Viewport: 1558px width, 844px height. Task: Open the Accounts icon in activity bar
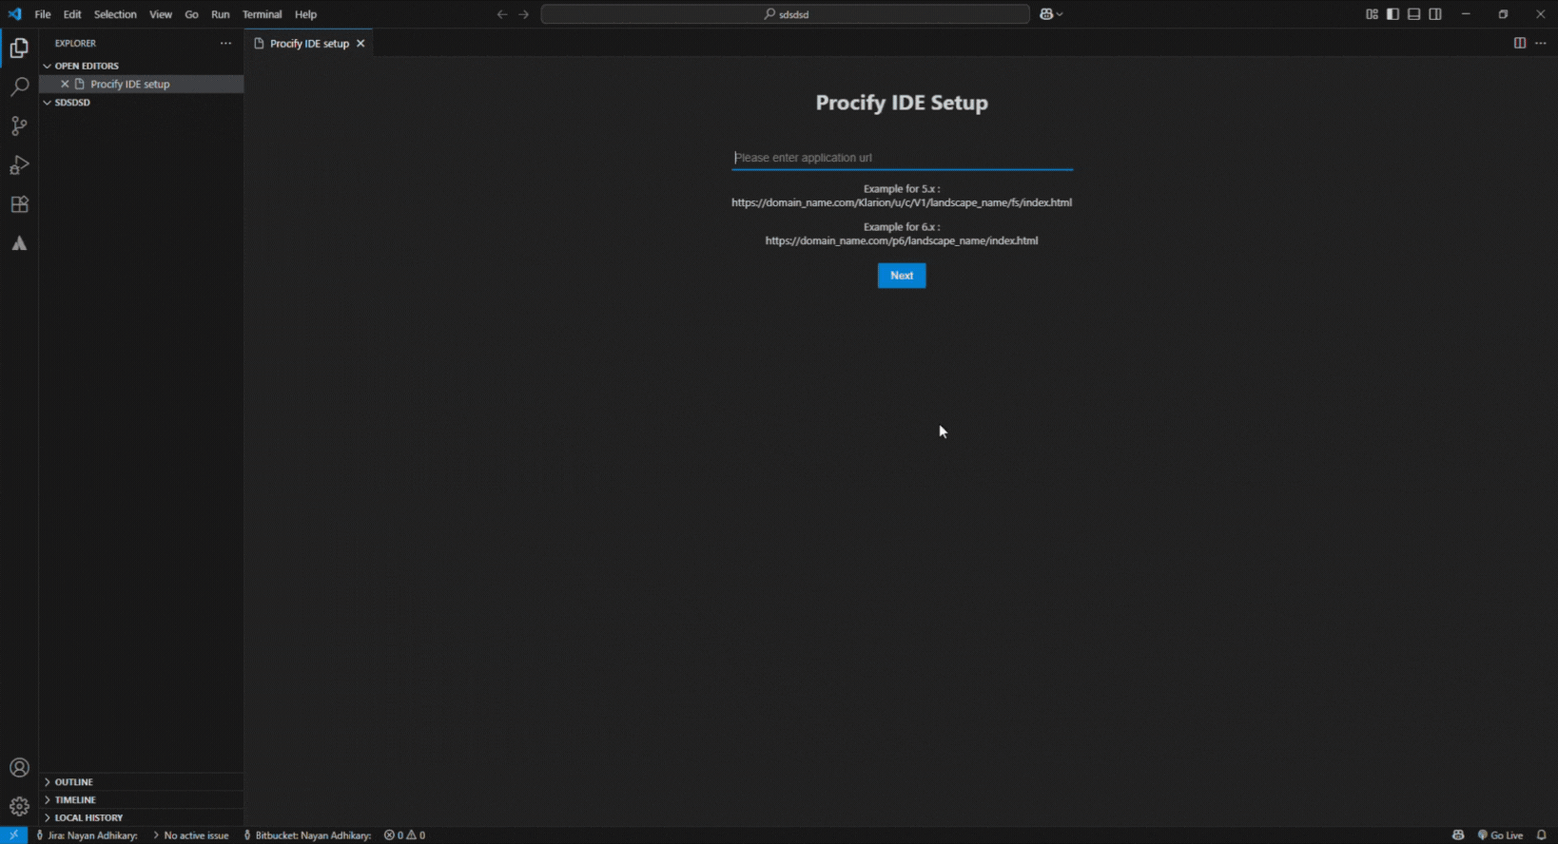click(19, 767)
